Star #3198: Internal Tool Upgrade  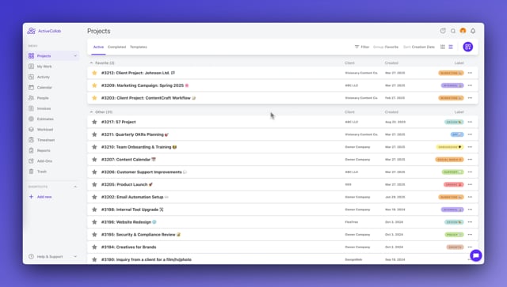click(94, 210)
